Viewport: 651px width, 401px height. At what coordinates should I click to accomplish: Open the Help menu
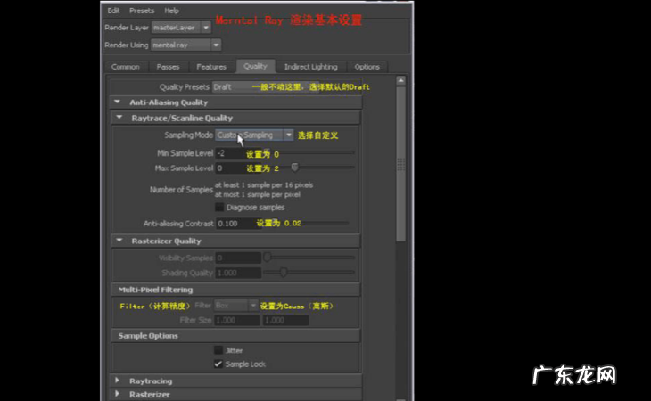171,11
